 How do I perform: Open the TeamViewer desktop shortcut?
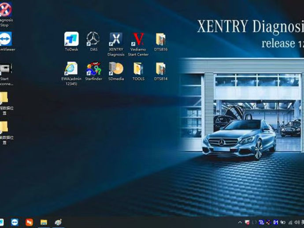tap(6, 41)
